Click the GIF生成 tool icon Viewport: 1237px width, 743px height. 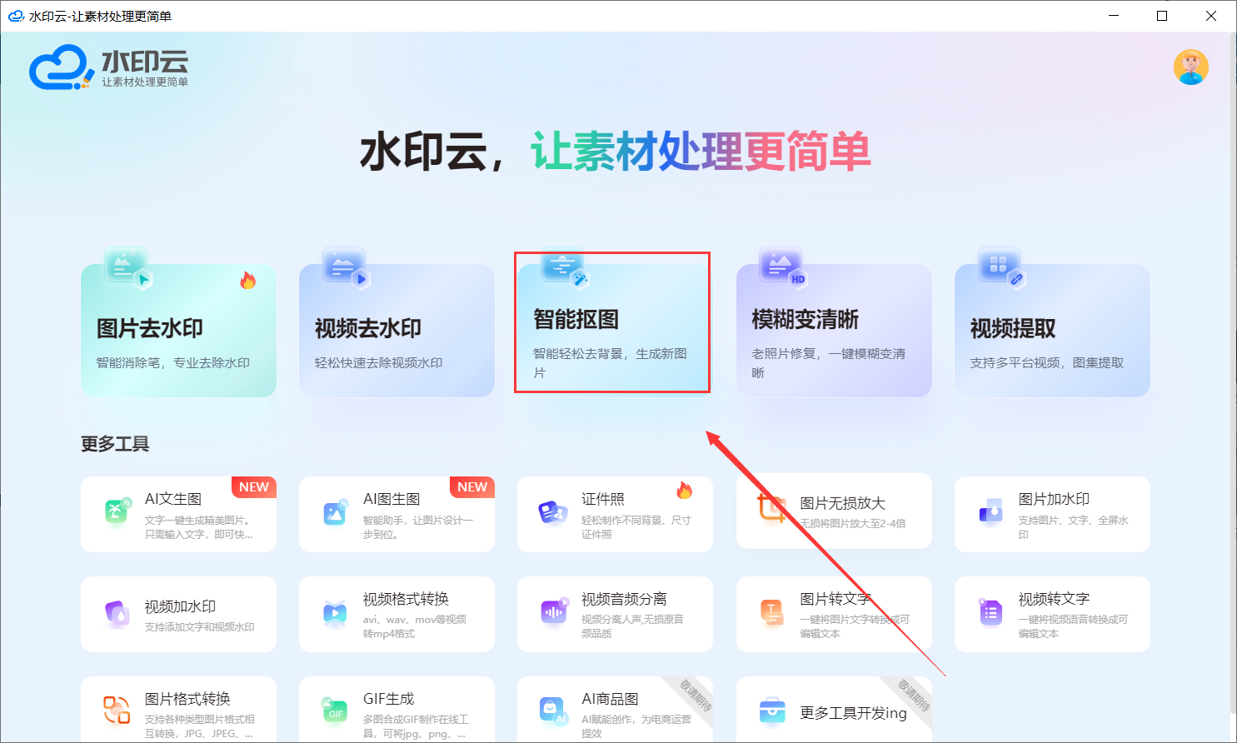(335, 711)
